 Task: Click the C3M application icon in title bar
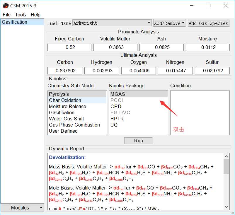6,6
